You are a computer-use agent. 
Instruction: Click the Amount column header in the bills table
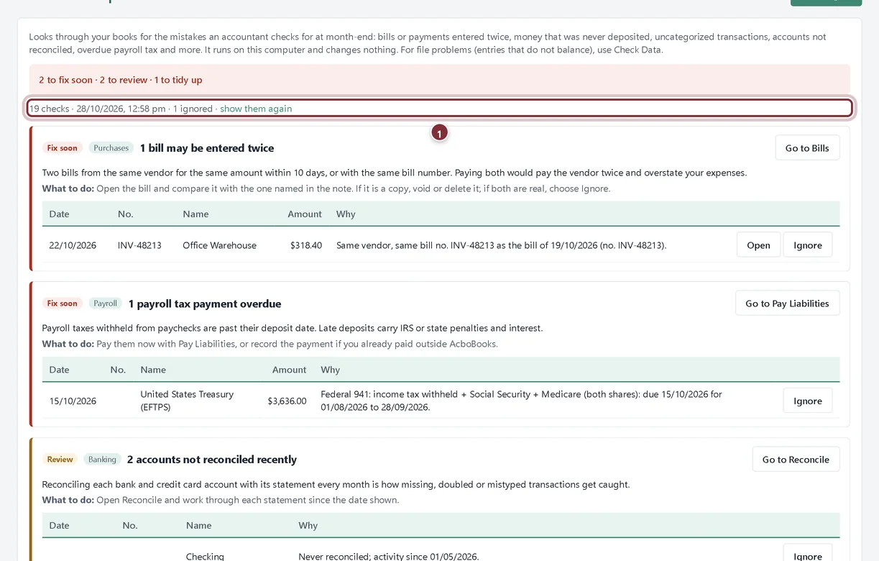(x=305, y=214)
